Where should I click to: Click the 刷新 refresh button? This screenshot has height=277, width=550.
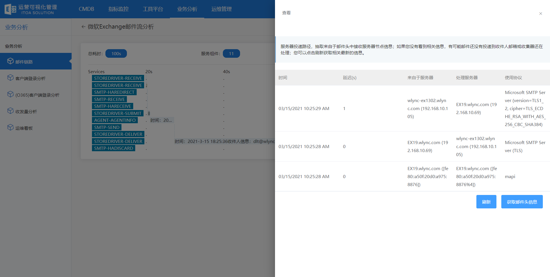click(x=486, y=202)
